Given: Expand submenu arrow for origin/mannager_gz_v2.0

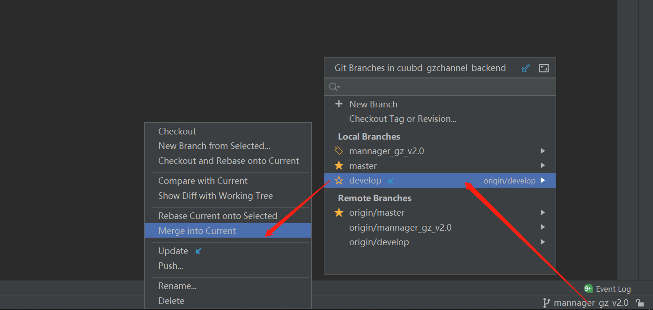Looking at the screenshot, I should pos(543,227).
